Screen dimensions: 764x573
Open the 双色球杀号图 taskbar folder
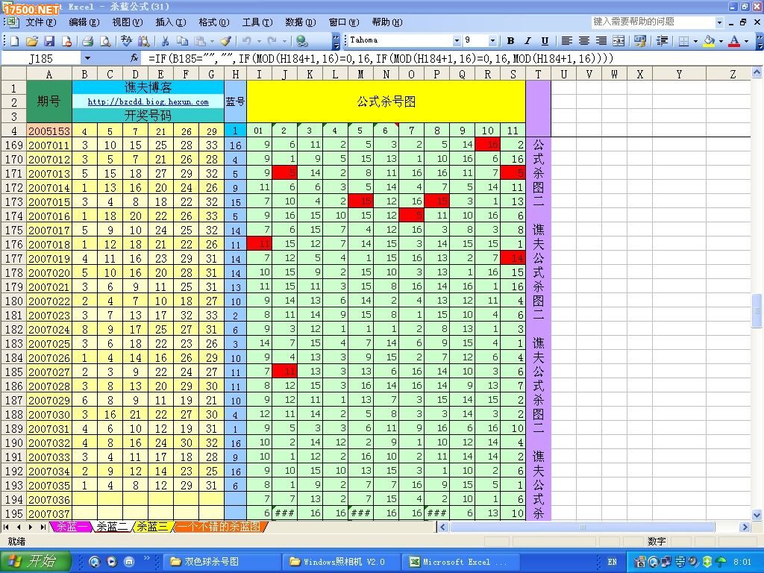pos(221,562)
